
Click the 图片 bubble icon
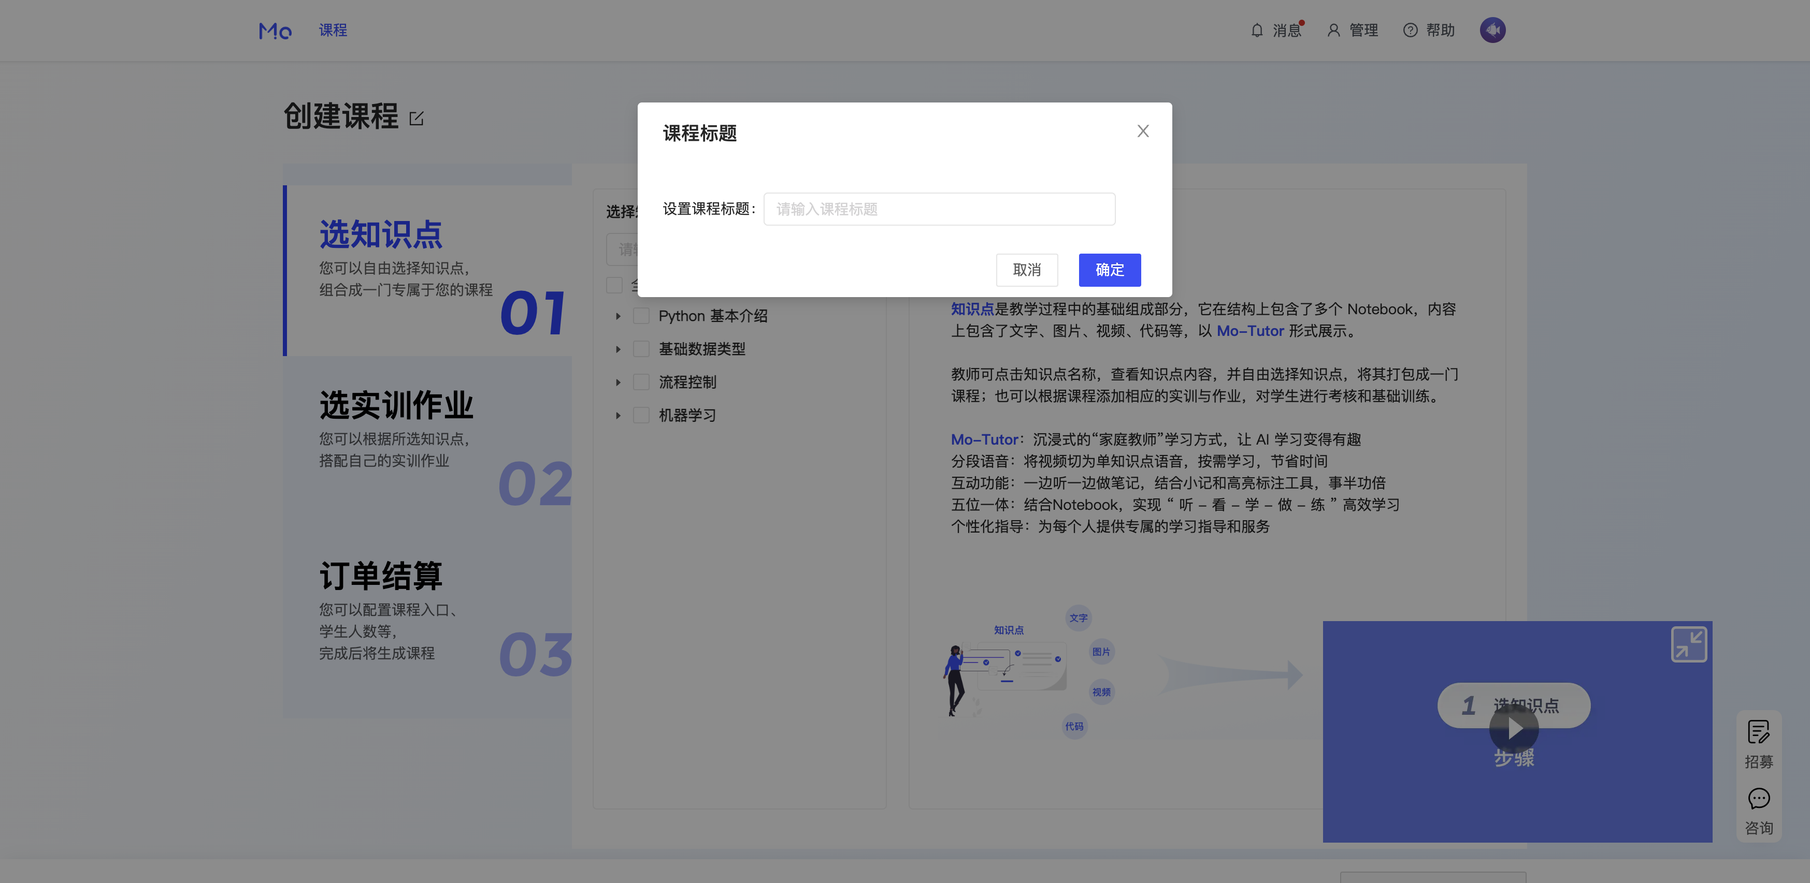[1101, 651]
